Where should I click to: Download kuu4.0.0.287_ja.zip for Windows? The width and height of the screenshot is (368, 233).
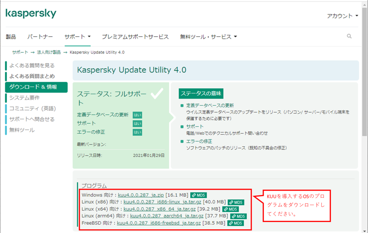(141, 195)
